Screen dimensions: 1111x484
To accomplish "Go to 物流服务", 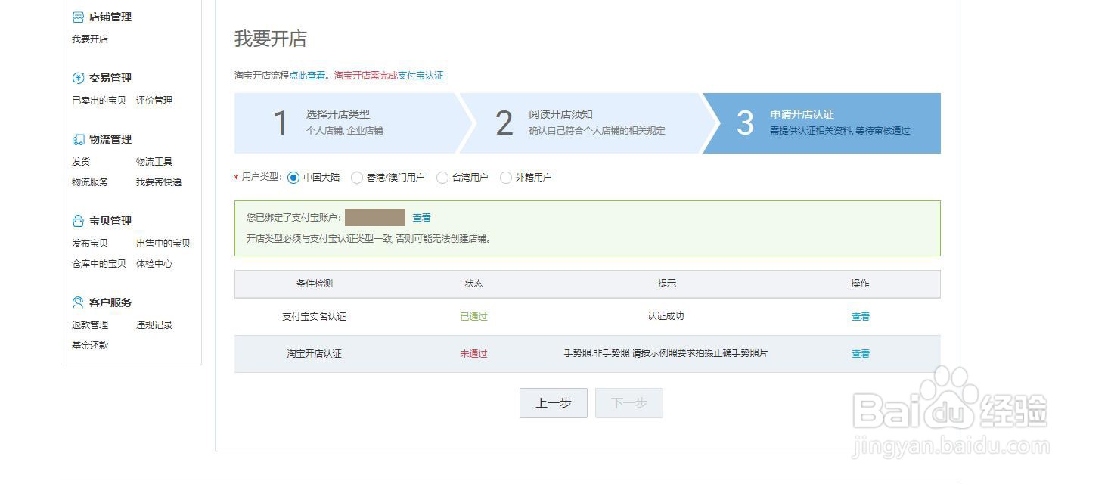I will (90, 181).
